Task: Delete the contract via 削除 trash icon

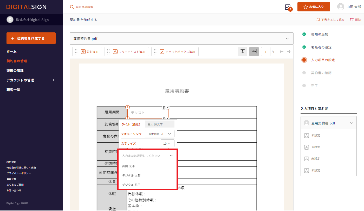Action: (x=355, y=20)
